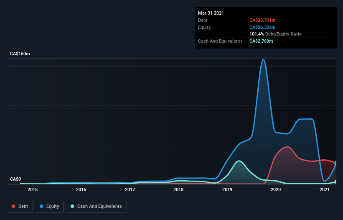
Task: Click the CA$0 y-axis label
Action: 15,179
